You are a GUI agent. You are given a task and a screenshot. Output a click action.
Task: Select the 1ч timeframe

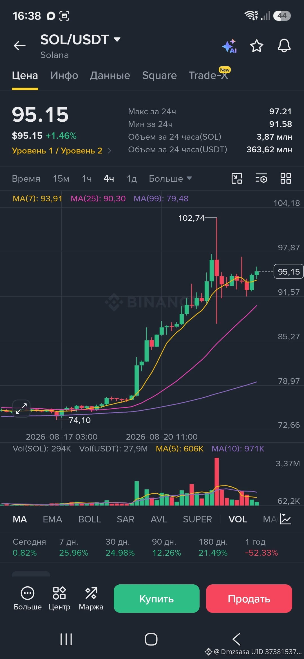(x=87, y=179)
